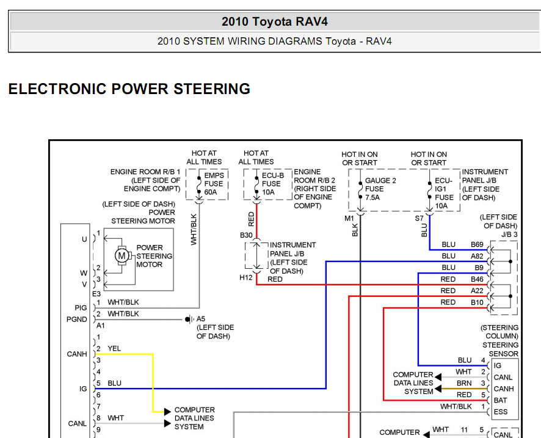
Task: Click the J/B 3 terminal 'A82'
Action: [x=477, y=256]
